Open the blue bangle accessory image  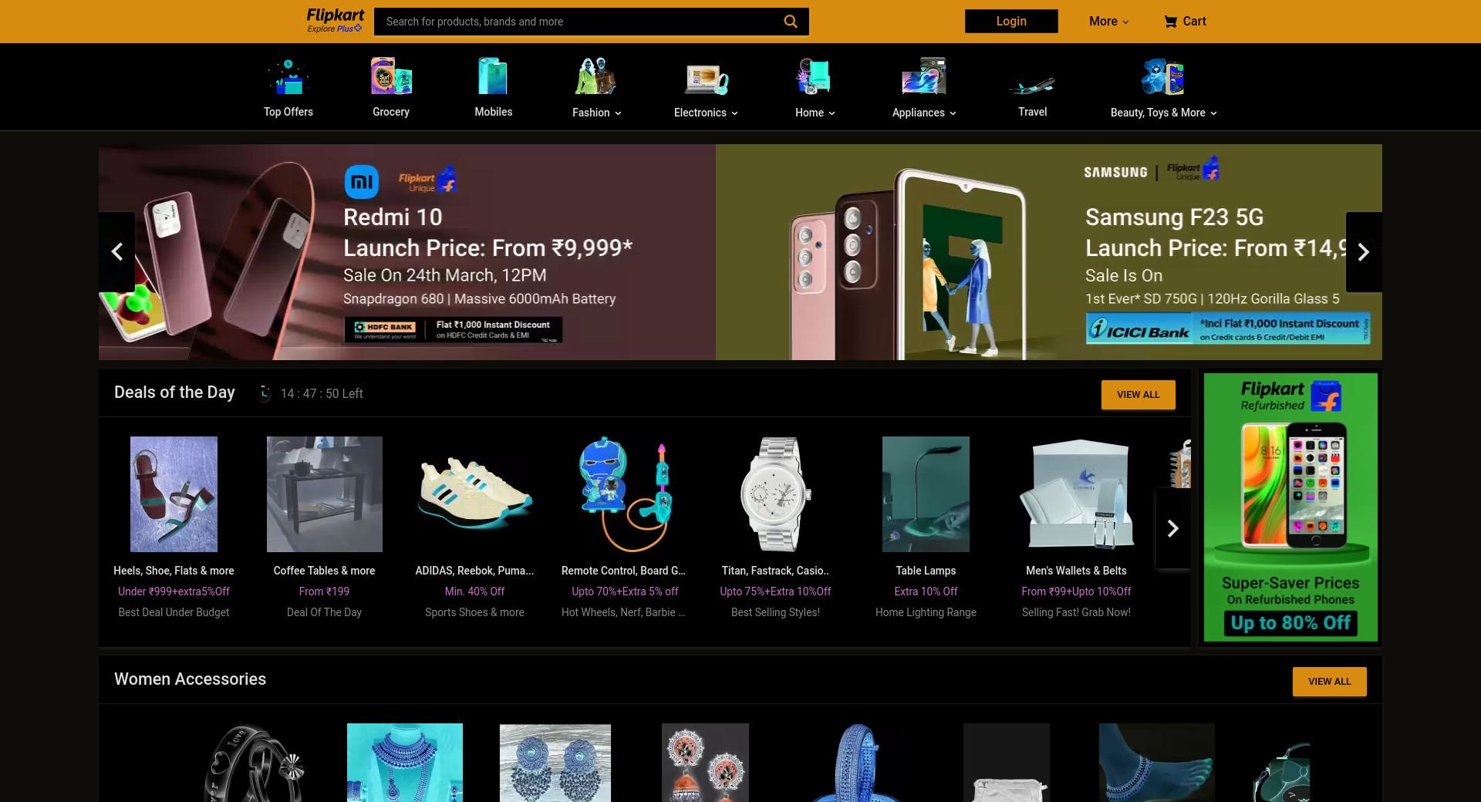(855, 763)
